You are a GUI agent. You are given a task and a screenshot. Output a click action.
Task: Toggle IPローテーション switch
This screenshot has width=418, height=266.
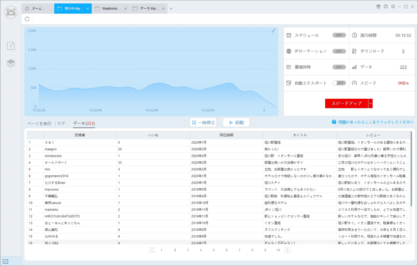[339, 51]
